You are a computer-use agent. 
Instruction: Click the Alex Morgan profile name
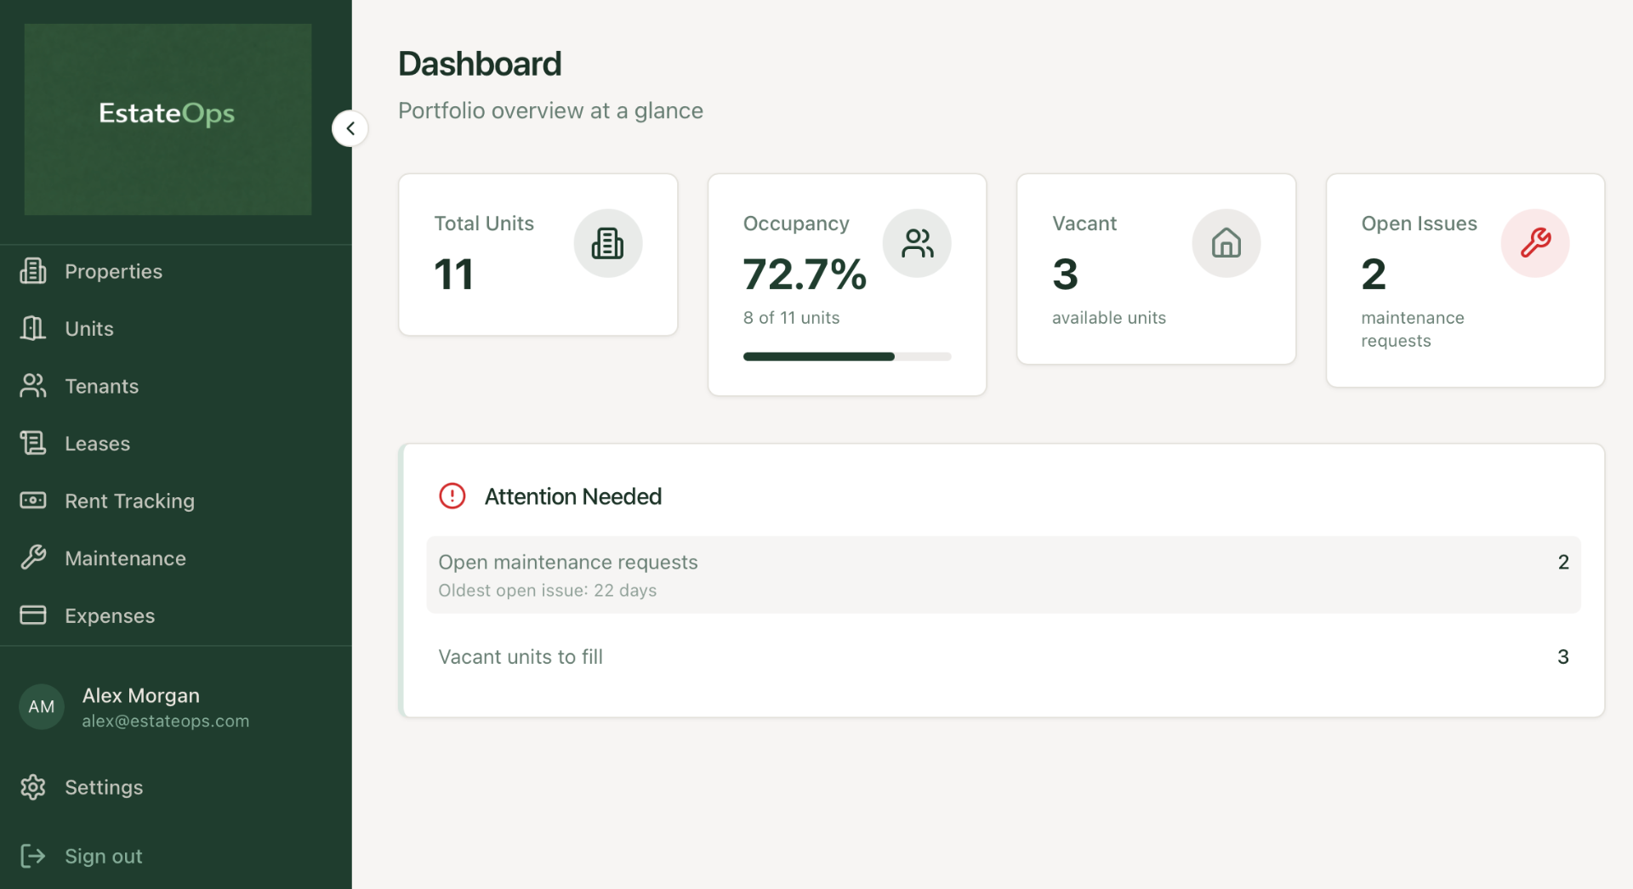click(x=140, y=695)
